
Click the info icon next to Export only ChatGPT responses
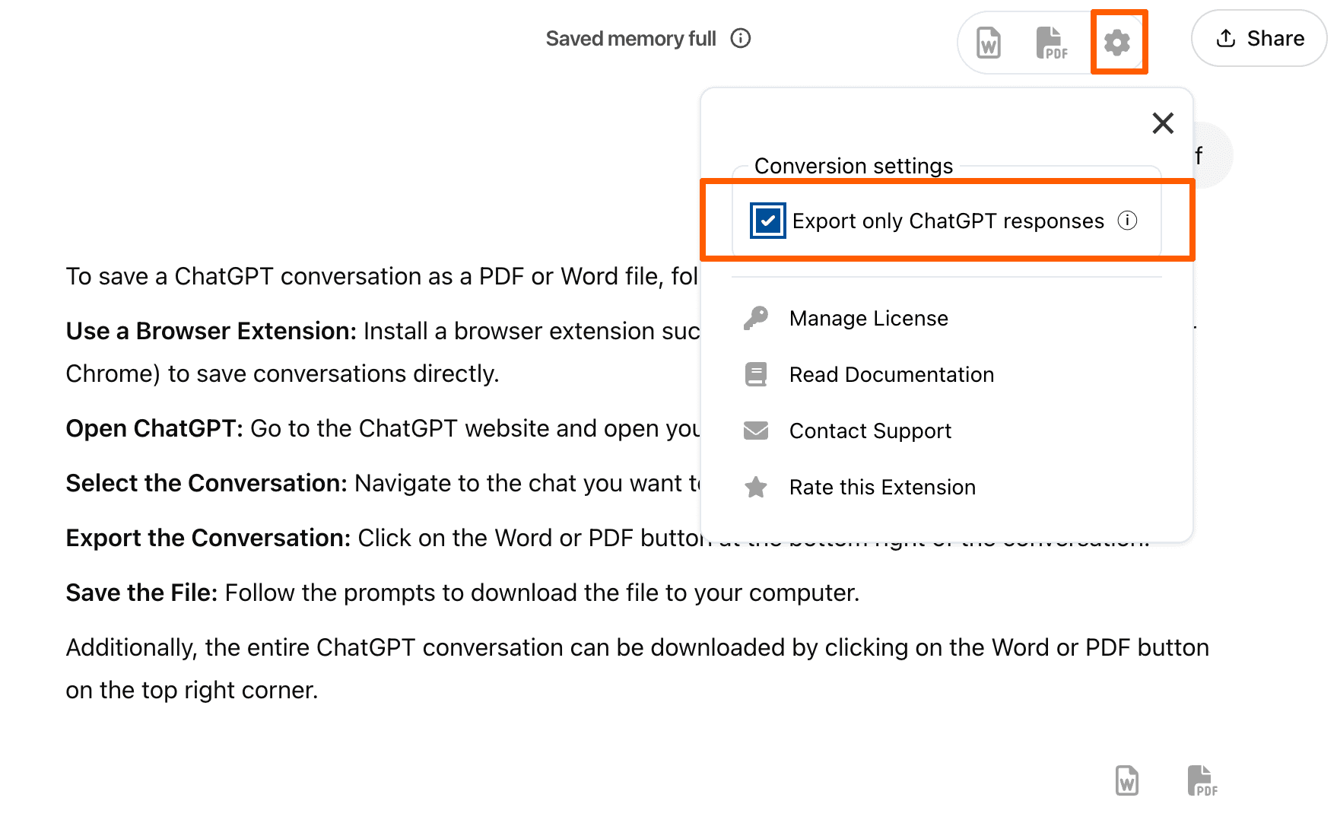pos(1130,221)
